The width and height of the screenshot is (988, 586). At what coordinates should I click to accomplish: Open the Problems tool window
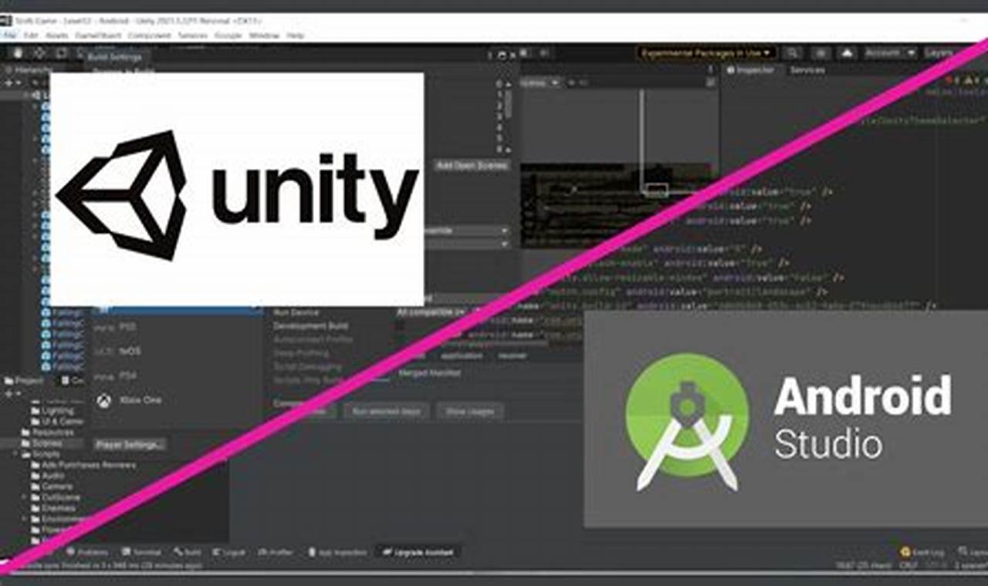(x=88, y=552)
